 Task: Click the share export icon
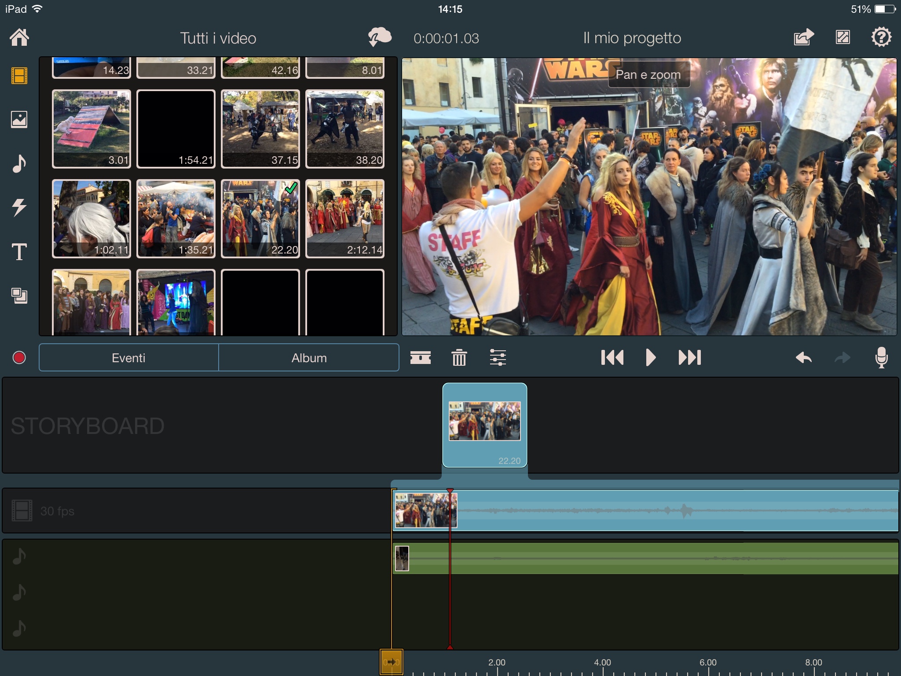804,37
